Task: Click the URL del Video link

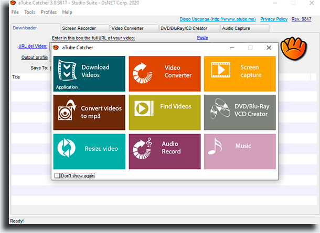Action: click(x=33, y=46)
